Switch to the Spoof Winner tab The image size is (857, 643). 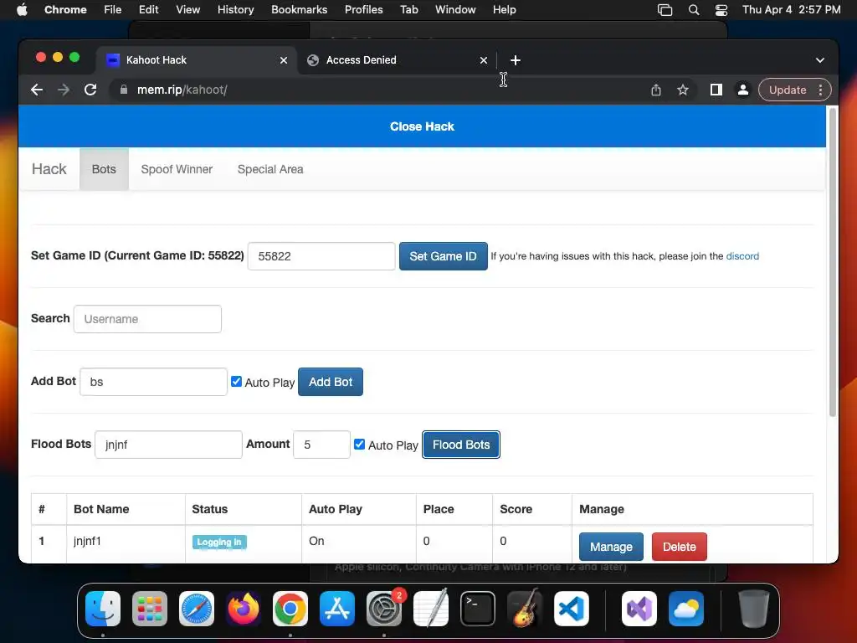click(x=177, y=169)
